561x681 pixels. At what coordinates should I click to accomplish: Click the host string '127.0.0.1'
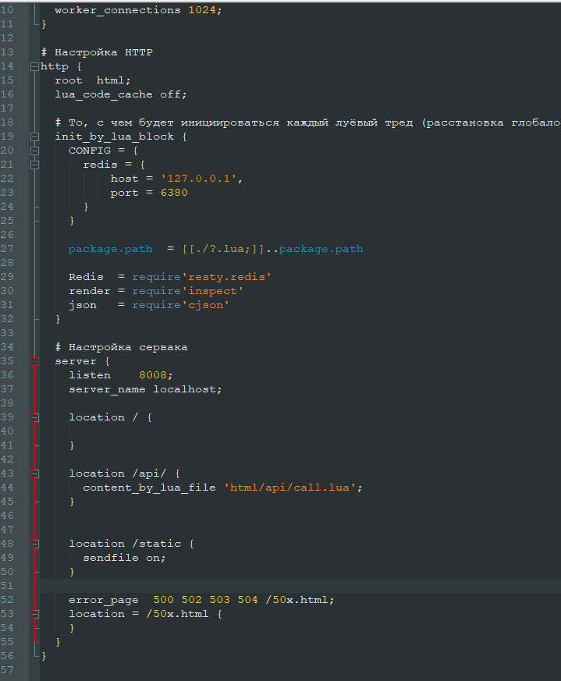click(199, 179)
